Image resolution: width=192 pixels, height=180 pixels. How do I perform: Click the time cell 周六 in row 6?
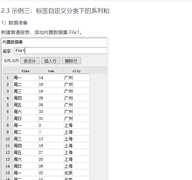[25, 112]
